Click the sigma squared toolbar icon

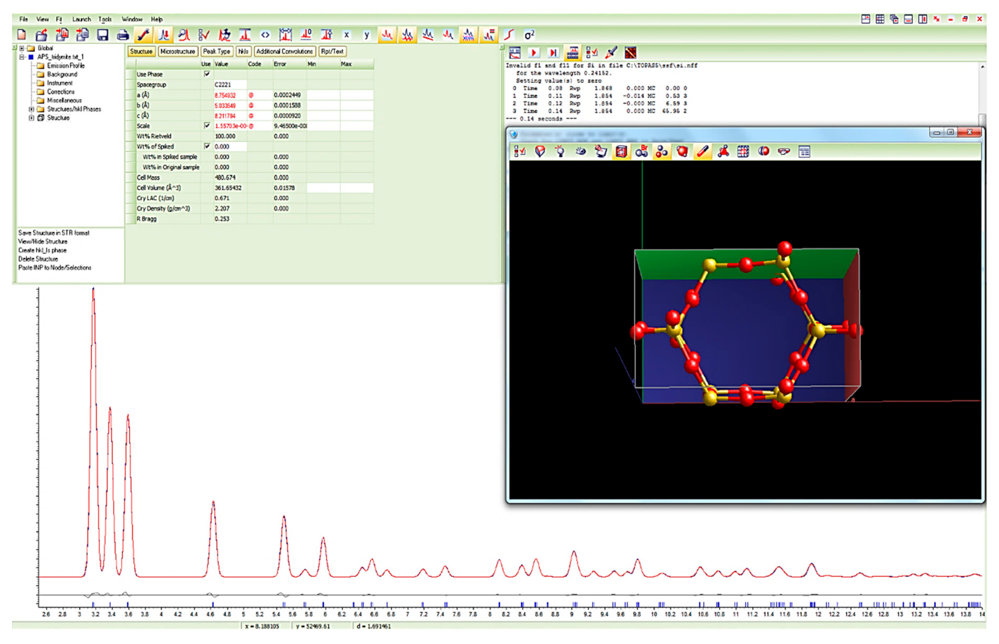pyautogui.click(x=529, y=35)
